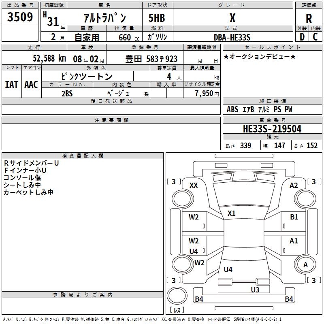Click the lot number 3509

[20, 17]
